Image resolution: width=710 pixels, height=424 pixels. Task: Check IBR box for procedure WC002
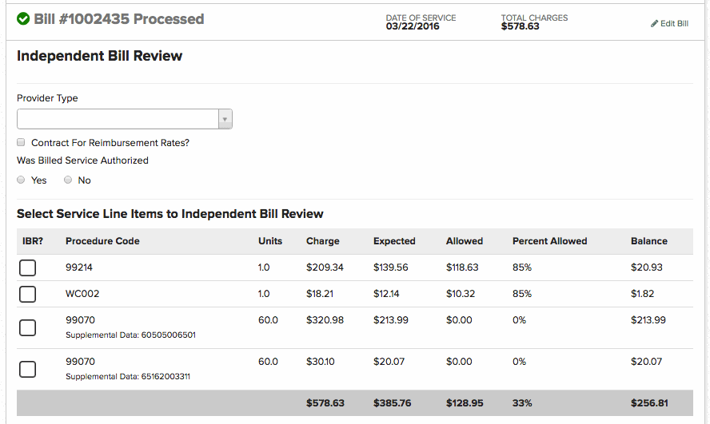click(28, 294)
